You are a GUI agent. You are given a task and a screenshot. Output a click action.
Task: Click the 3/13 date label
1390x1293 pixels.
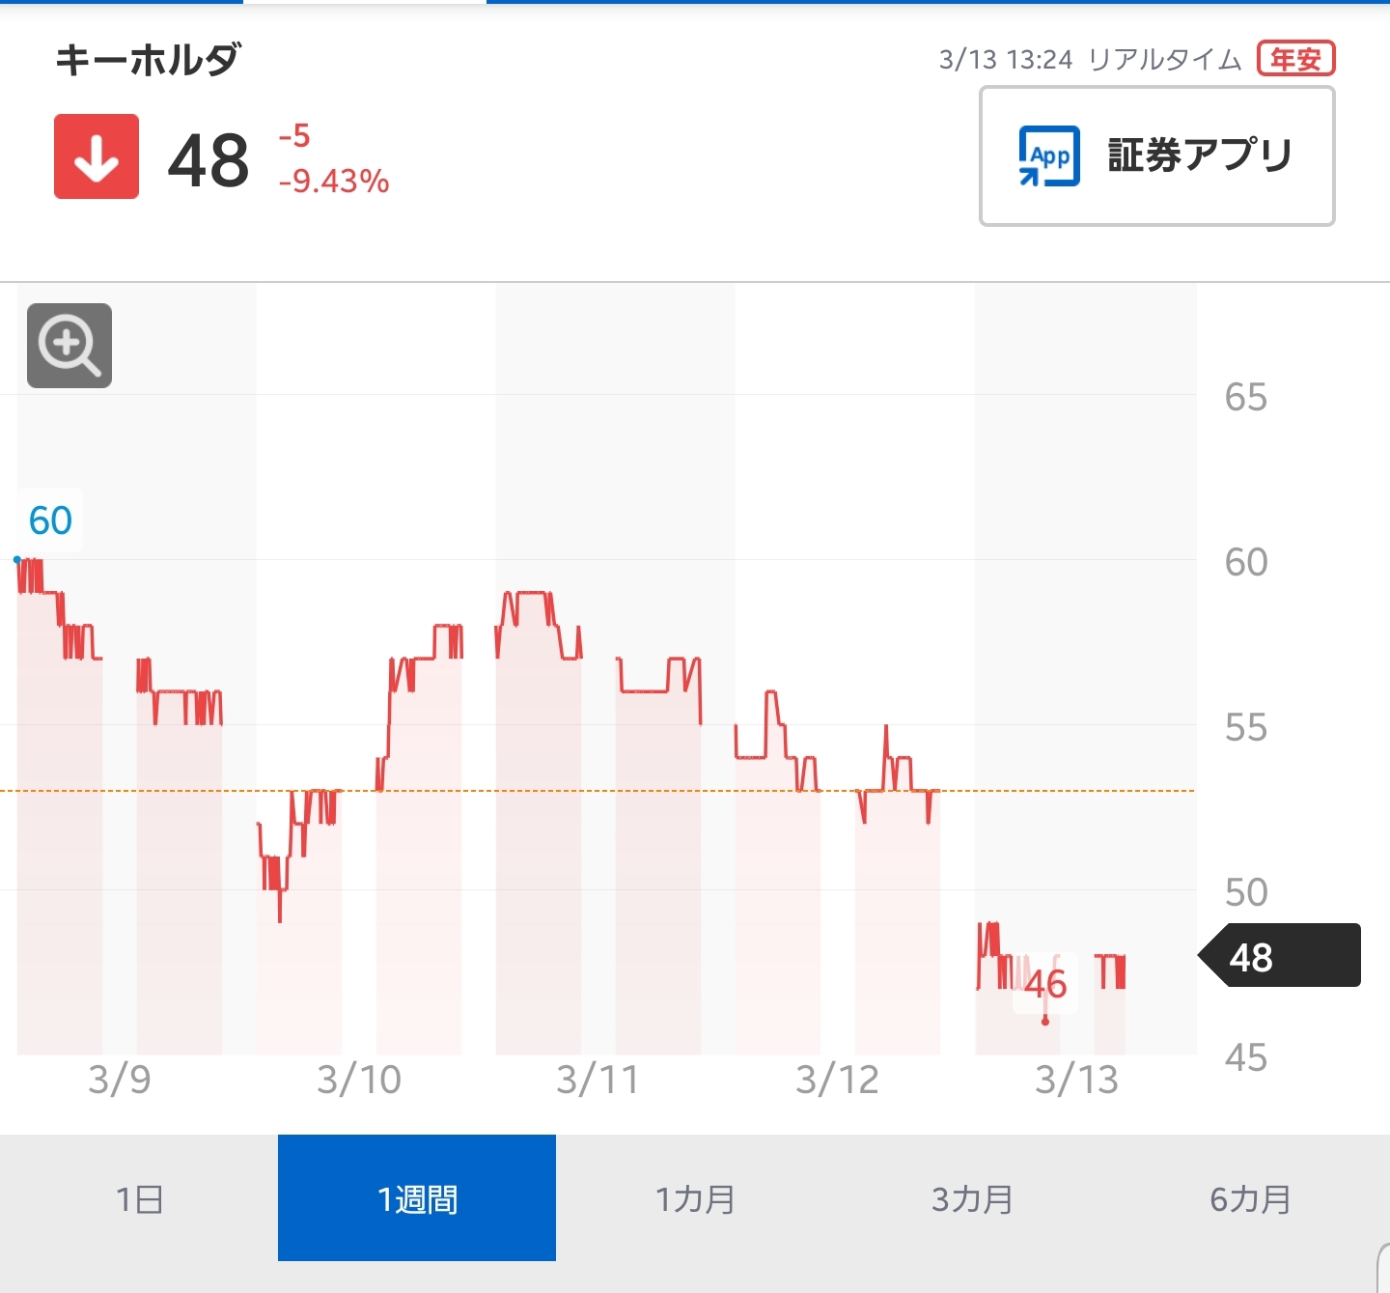coord(1076,1080)
